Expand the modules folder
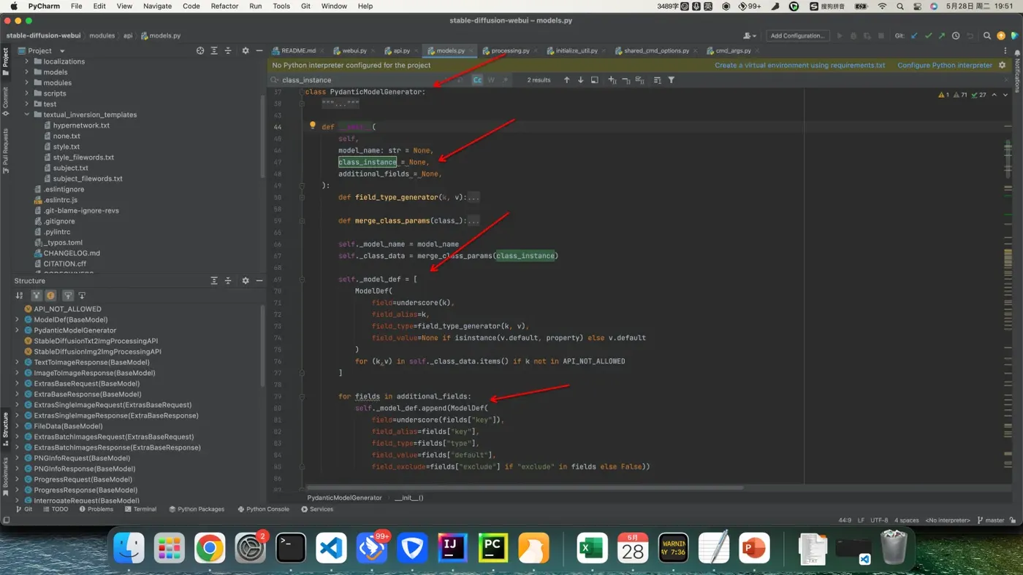 click(27, 82)
